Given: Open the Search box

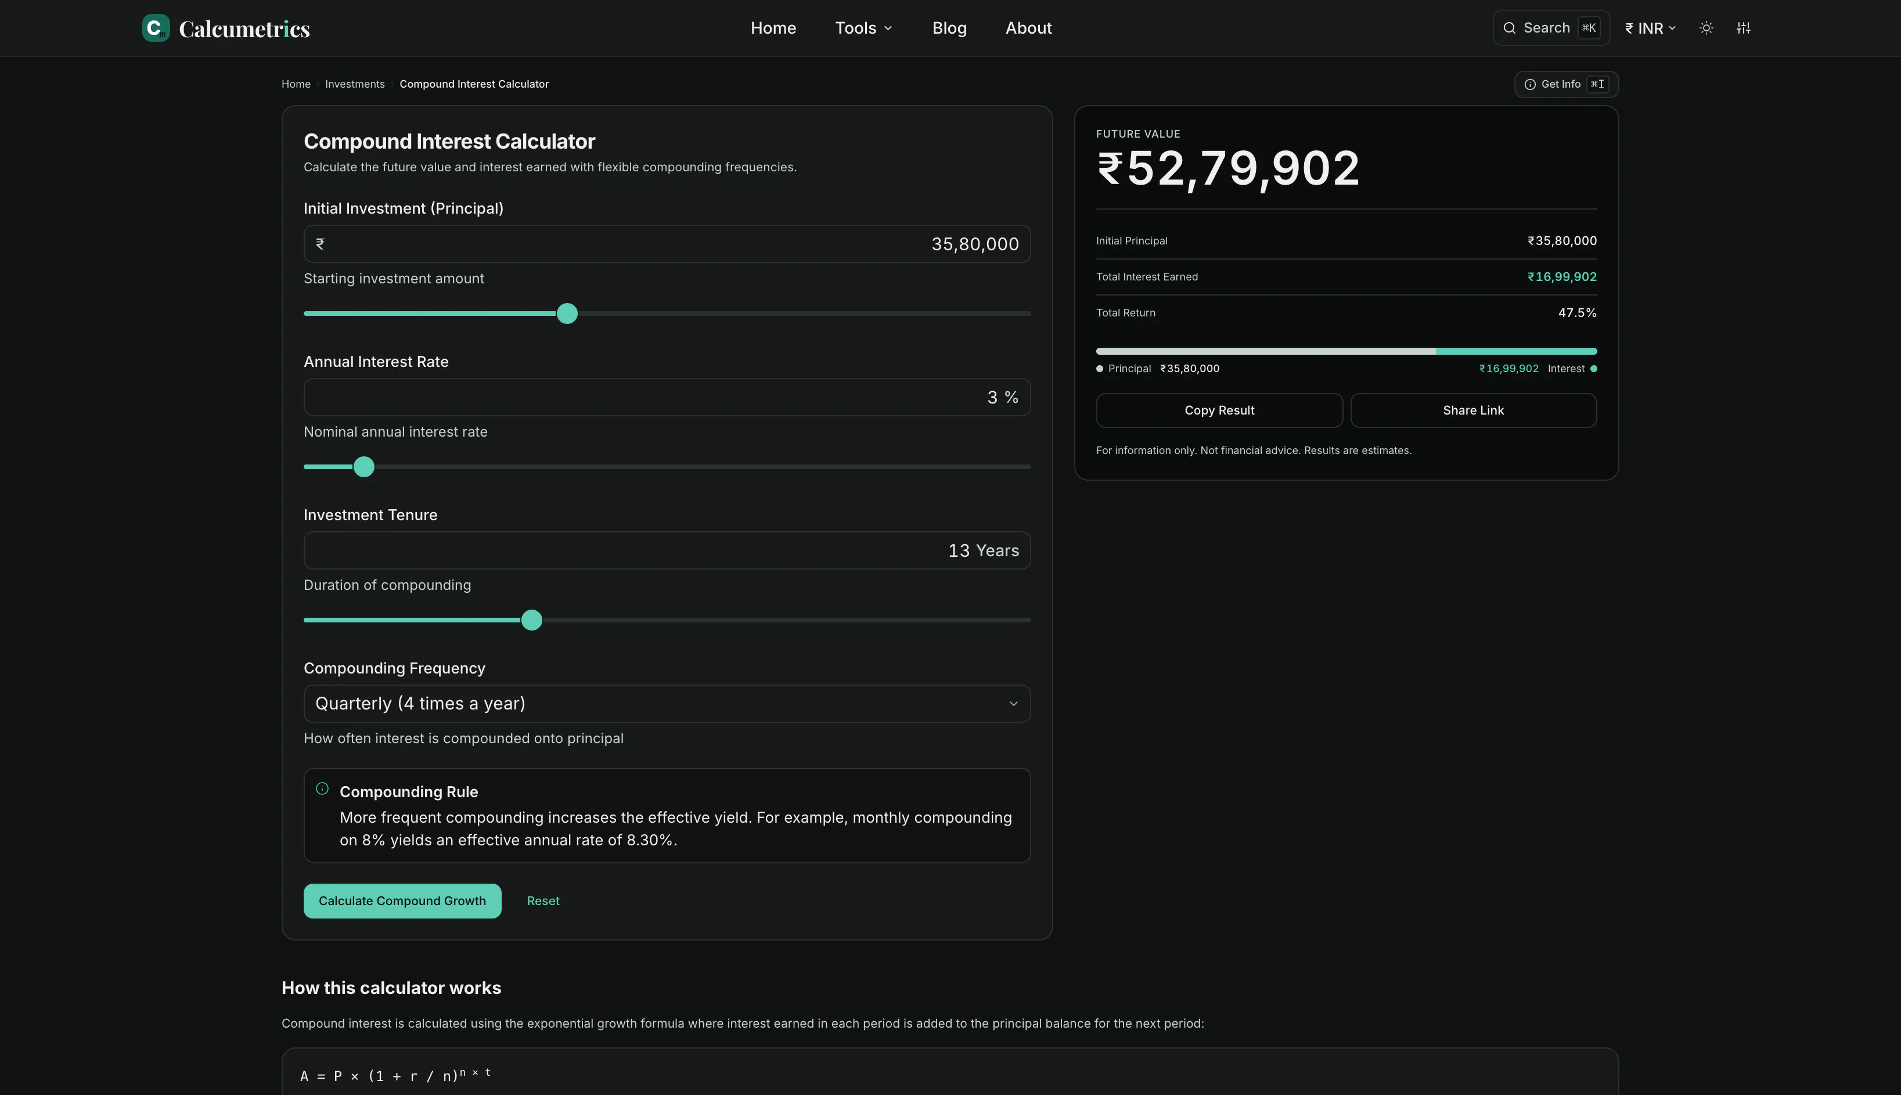Looking at the screenshot, I should coord(1550,28).
